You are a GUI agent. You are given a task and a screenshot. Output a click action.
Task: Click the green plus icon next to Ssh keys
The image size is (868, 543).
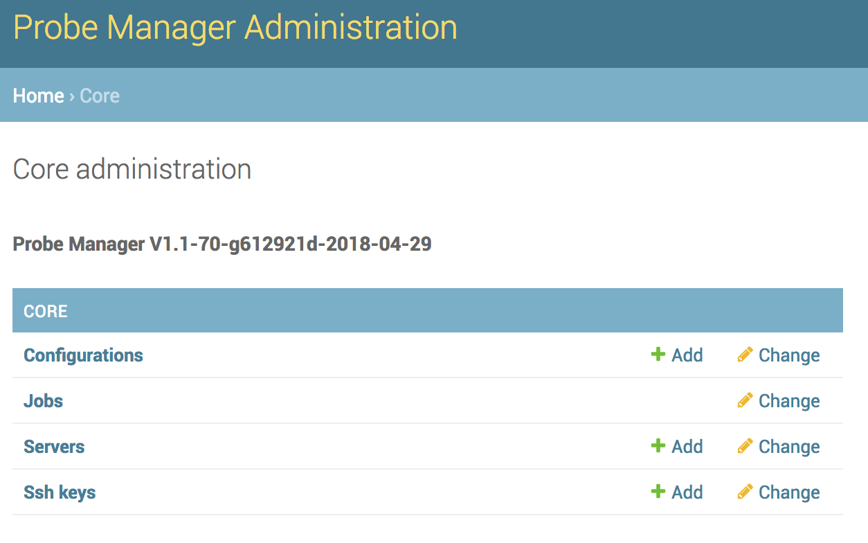(x=657, y=492)
